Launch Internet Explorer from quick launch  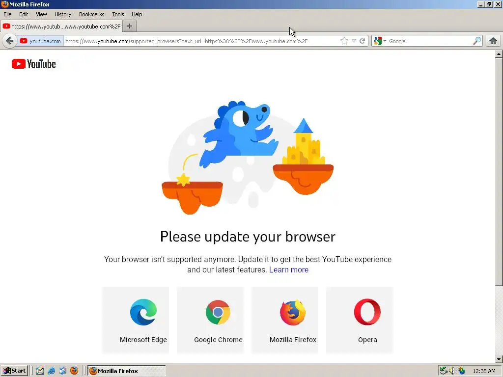51,371
